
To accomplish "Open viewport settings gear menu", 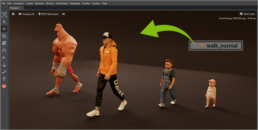I will [x=13, y=14].
